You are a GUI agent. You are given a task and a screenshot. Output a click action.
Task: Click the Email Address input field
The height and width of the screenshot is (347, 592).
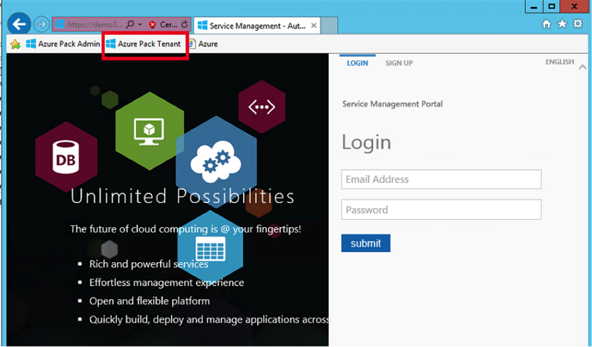click(441, 179)
